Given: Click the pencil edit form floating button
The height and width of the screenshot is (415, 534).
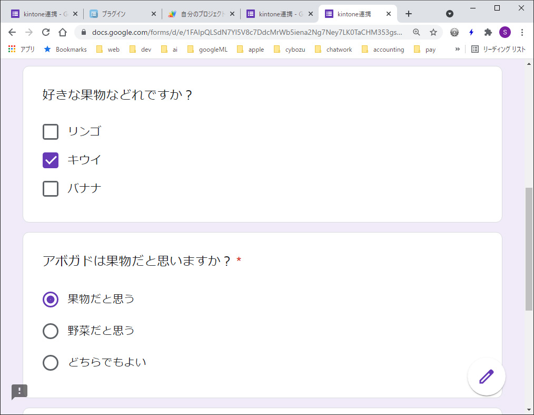Looking at the screenshot, I should click(x=486, y=377).
